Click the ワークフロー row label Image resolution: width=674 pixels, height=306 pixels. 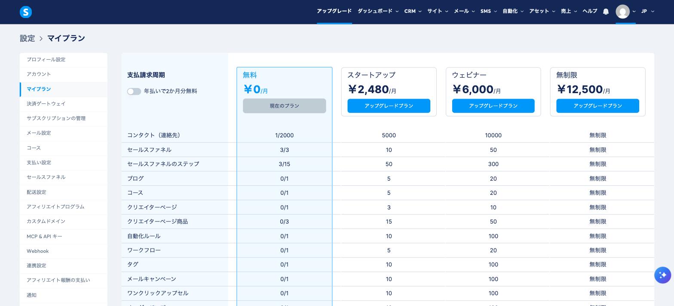pos(144,251)
